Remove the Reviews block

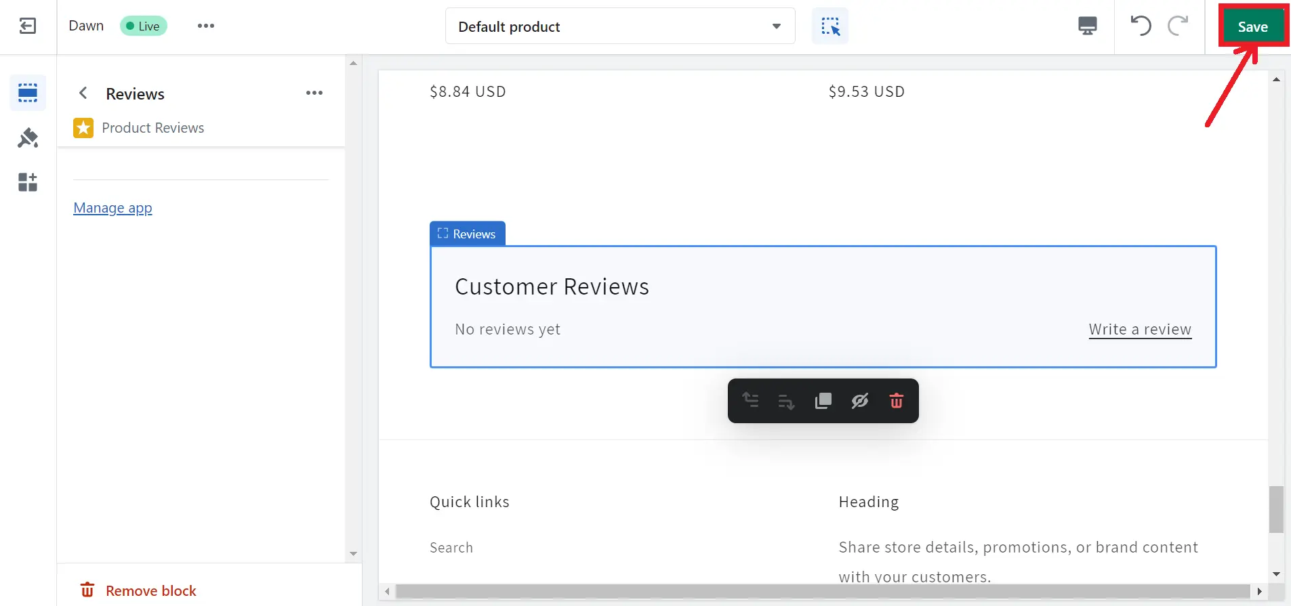pos(138,590)
